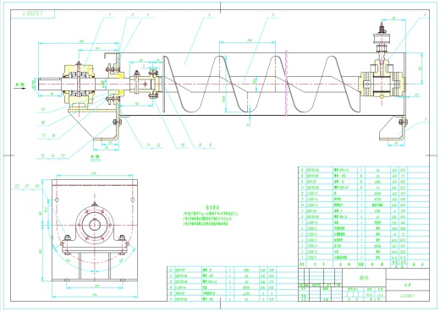Click the circular bearing flange in the end view
Screen dimensions: 440x311
coord(95,224)
